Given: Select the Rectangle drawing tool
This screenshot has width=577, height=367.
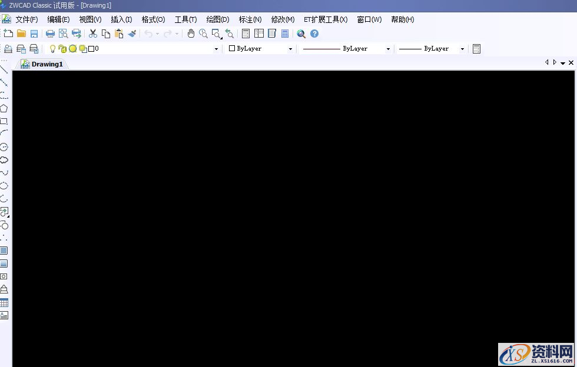Looking at the screenshot, I should pyautogui.click(x=4, y=121).
